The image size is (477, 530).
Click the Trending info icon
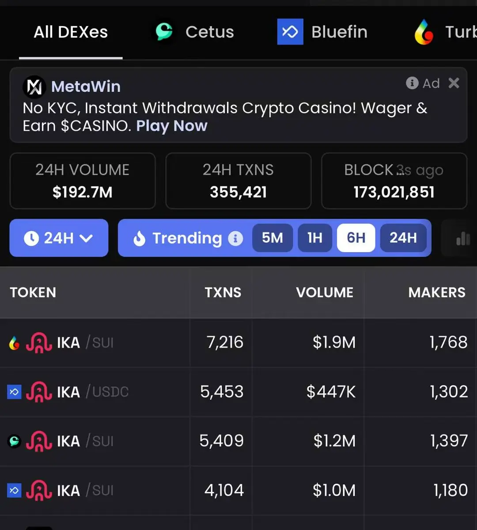[235, 238]
